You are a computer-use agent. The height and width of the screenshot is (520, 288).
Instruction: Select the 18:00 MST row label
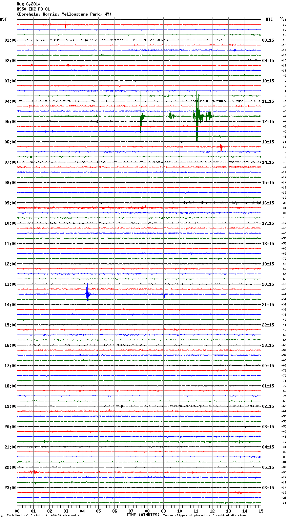click(10, 386)
